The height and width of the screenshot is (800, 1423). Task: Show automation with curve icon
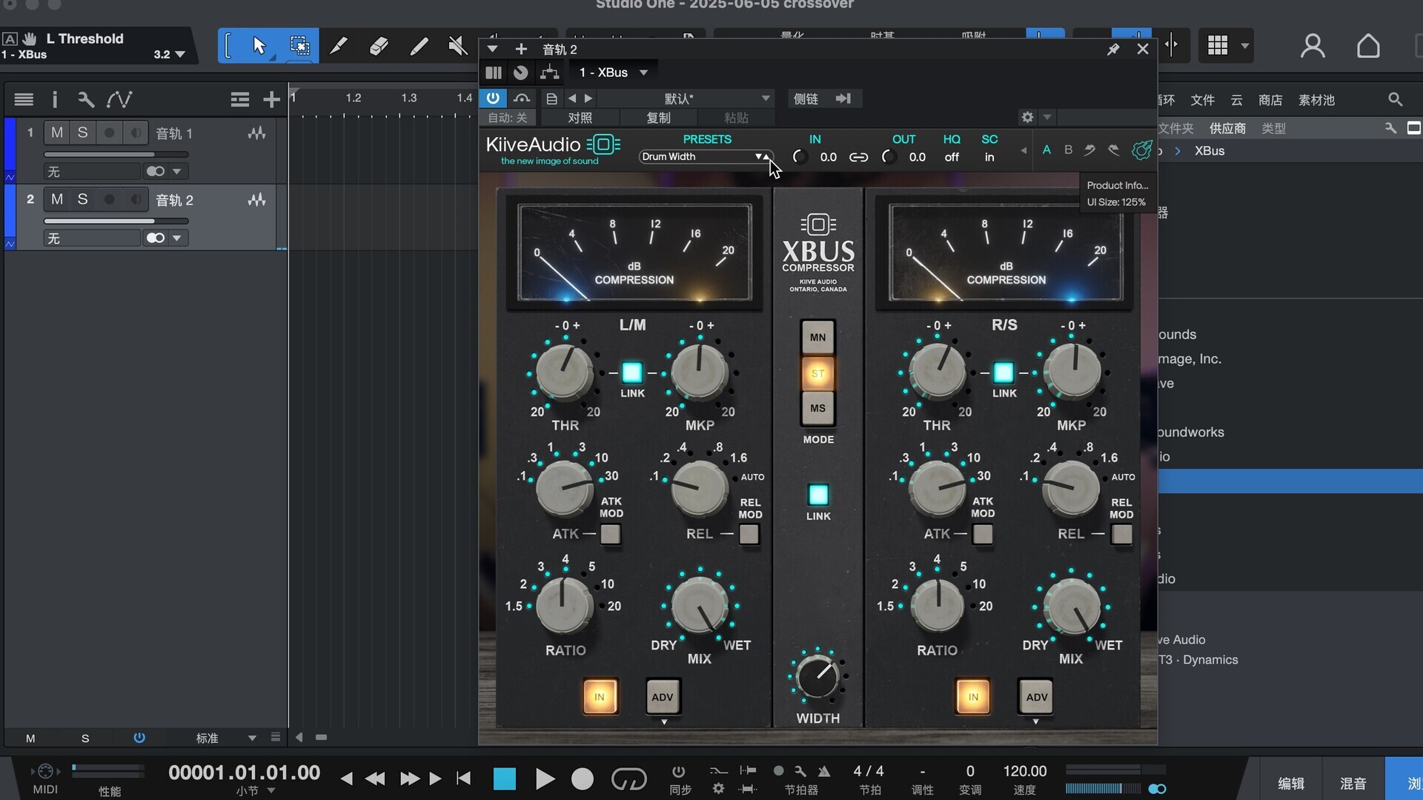pyautogui.click(x=119, y=99)
